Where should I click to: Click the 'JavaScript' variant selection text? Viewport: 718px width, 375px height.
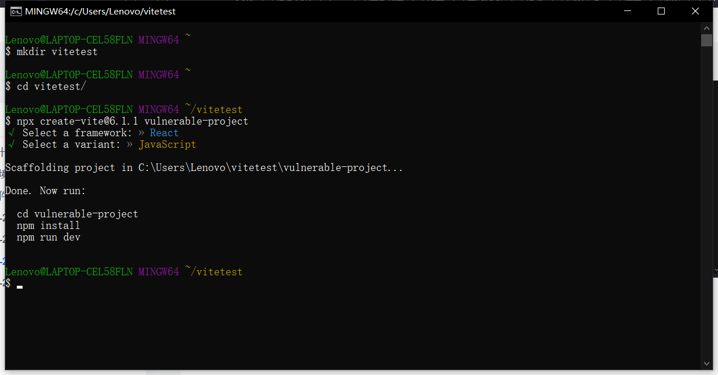[167, 144]
